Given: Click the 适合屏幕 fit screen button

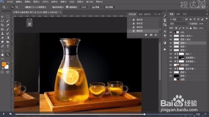Looking at the screenshot, I should pyautogui.click(x=95, y=7).
